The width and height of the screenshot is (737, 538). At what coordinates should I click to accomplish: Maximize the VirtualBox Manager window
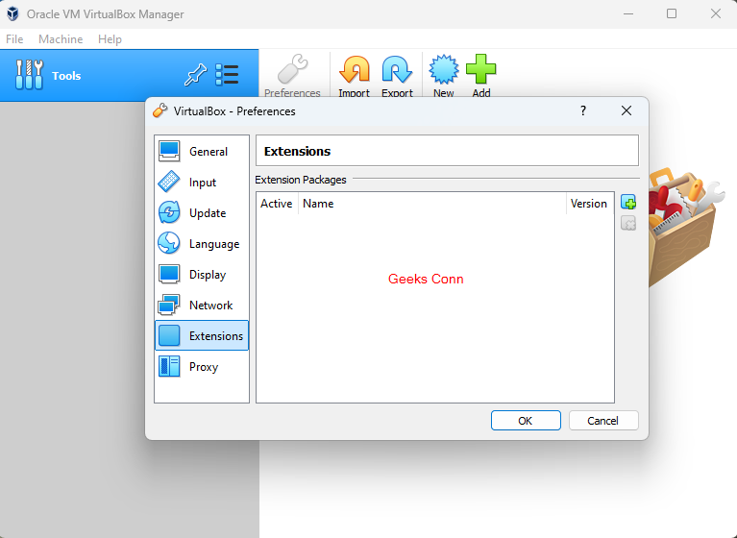pyautogui.click(x=672, y=14)
